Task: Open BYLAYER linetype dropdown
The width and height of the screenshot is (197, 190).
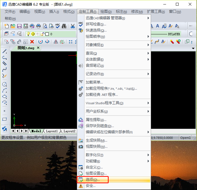Action: (x=166, y=34)
